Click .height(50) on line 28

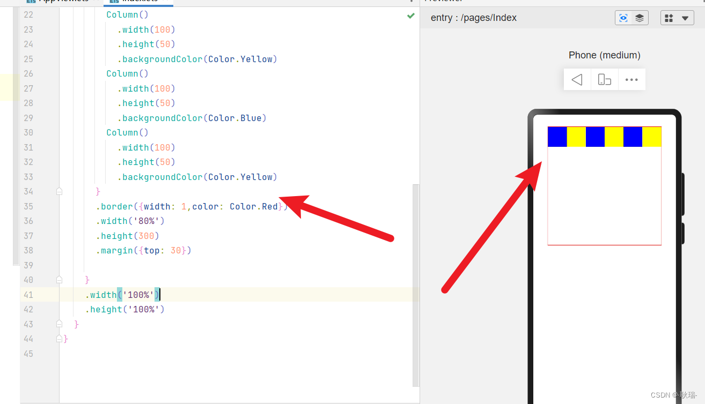point(146,103)
